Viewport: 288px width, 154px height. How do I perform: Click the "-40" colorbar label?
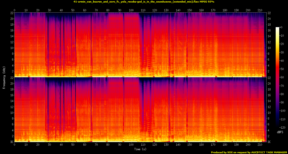(x=281, y=61)
